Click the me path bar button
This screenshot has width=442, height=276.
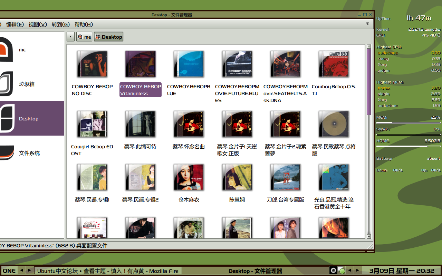point(84,37)
